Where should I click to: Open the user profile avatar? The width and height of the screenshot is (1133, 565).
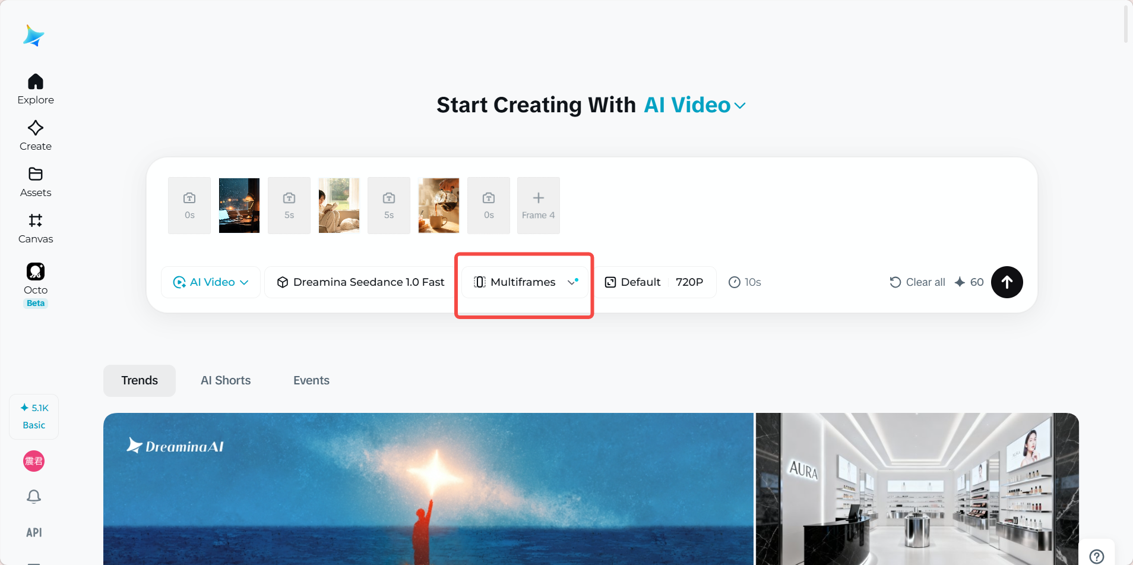click(34, 461)
